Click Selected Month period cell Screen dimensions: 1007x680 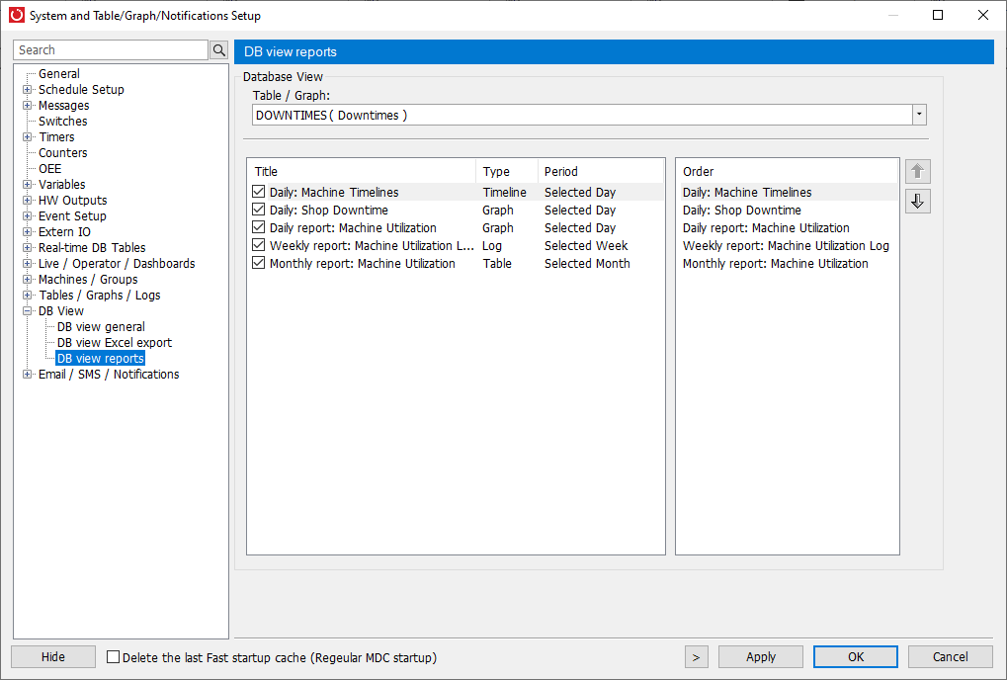[587, 263]
